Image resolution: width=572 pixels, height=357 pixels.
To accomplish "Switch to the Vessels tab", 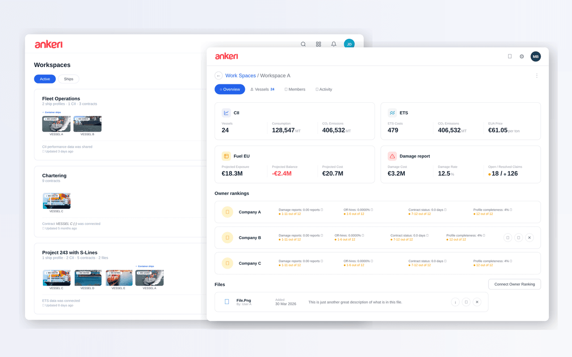I will 262,89.
